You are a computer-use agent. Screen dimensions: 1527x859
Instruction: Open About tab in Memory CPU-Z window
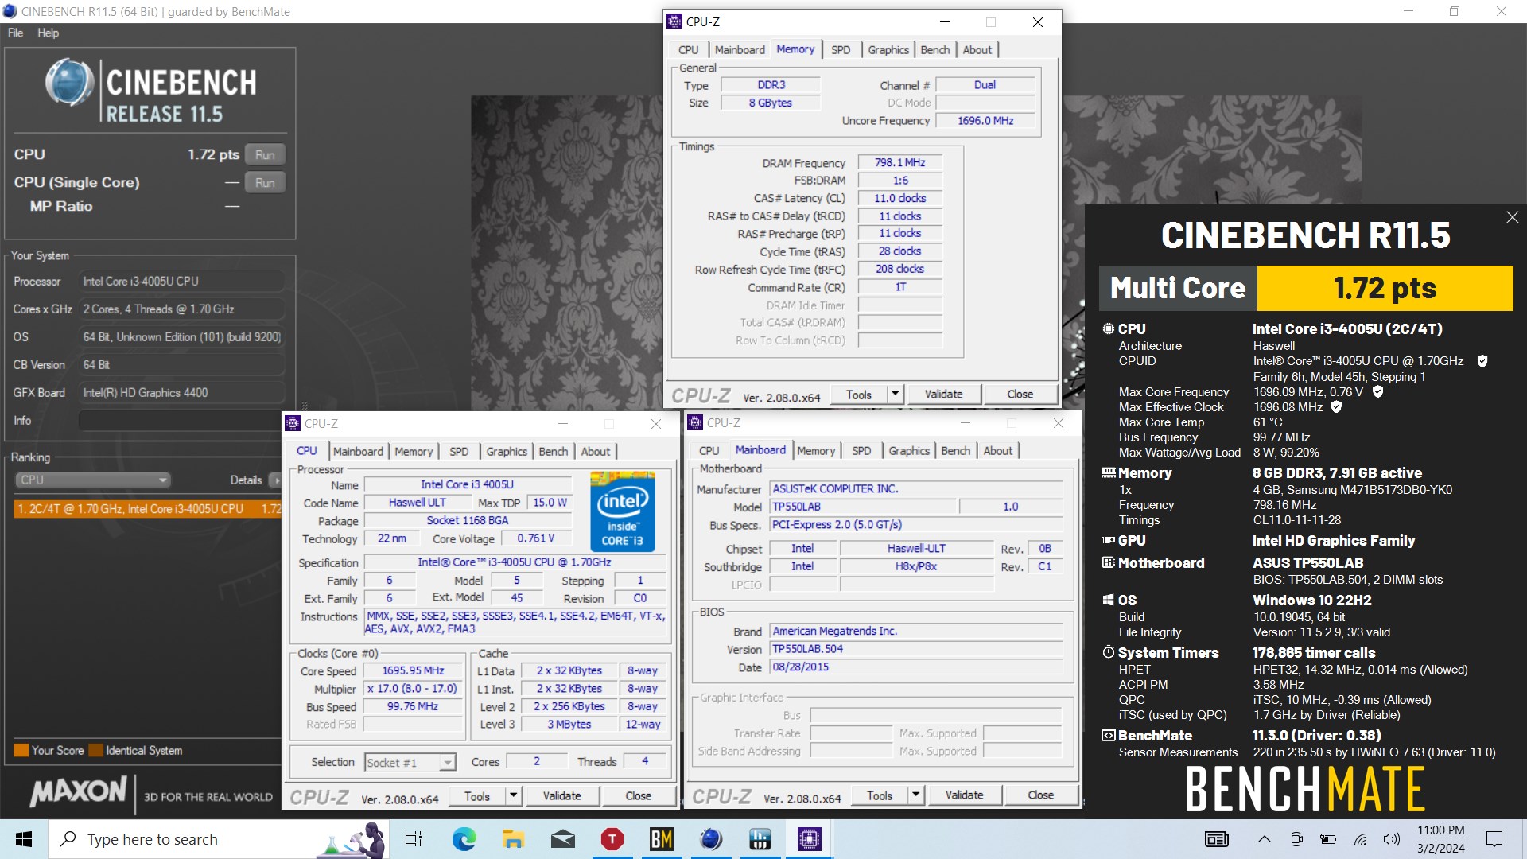977,49
